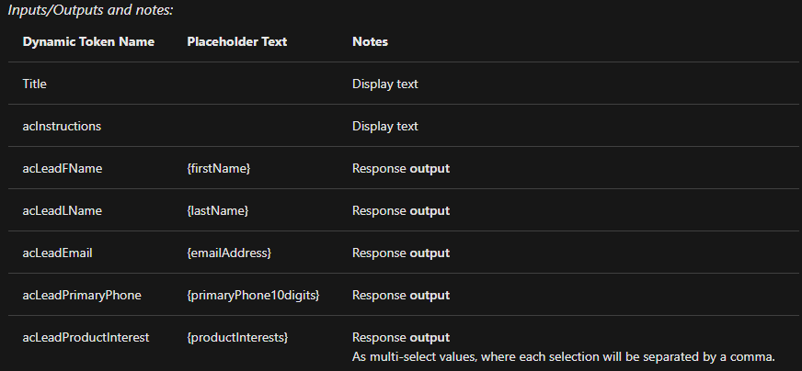This screenshot has height=371, width=802.
Task: Click the Inputs/Outputs and notes heading
Action: click(x=90, y=10)
